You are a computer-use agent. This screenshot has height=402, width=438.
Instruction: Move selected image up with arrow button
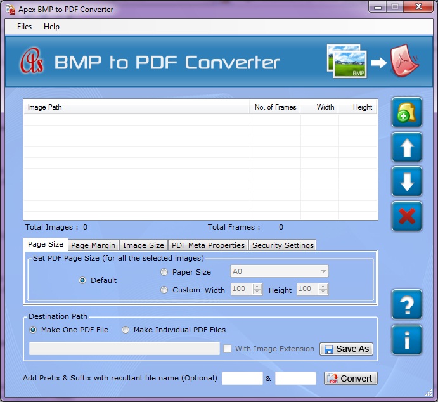[x=407, y=147]
